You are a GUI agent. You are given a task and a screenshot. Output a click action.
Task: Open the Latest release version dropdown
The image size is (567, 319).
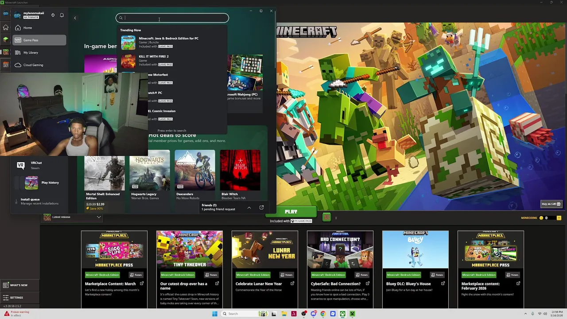[72, 217]
